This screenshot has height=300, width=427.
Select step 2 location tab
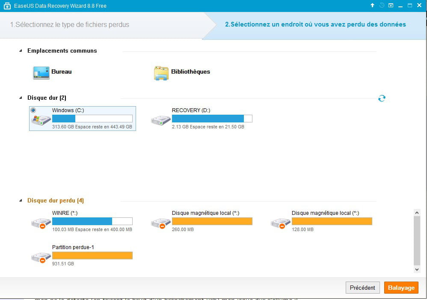click(x=315, y=24)
